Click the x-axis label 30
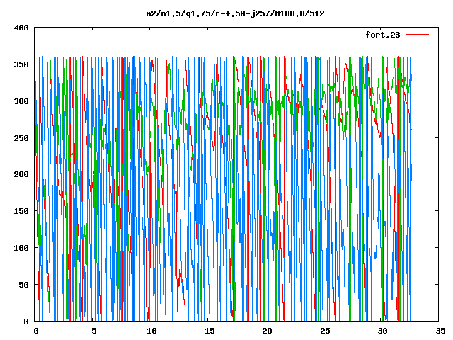Viewport: 453px width, 340px height. coord(382,331)
